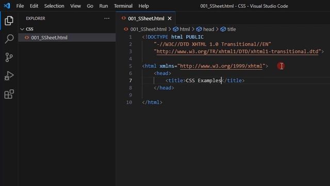The width and height of the screenshot is (330, 186).
Task: Open the Go menu
Action: pos(90,6)
